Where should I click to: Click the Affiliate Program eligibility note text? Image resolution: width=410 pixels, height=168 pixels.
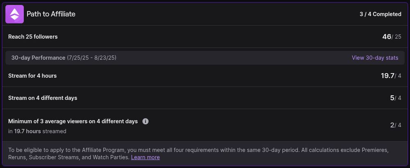coord(164,150)
